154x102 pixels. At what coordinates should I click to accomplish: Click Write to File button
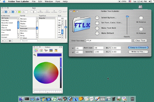138,52
